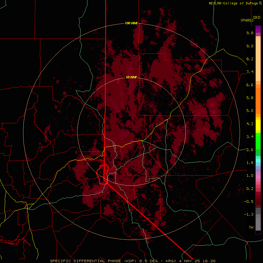
Task: Click the "50 NMI" range ring label
Action: 131,77
